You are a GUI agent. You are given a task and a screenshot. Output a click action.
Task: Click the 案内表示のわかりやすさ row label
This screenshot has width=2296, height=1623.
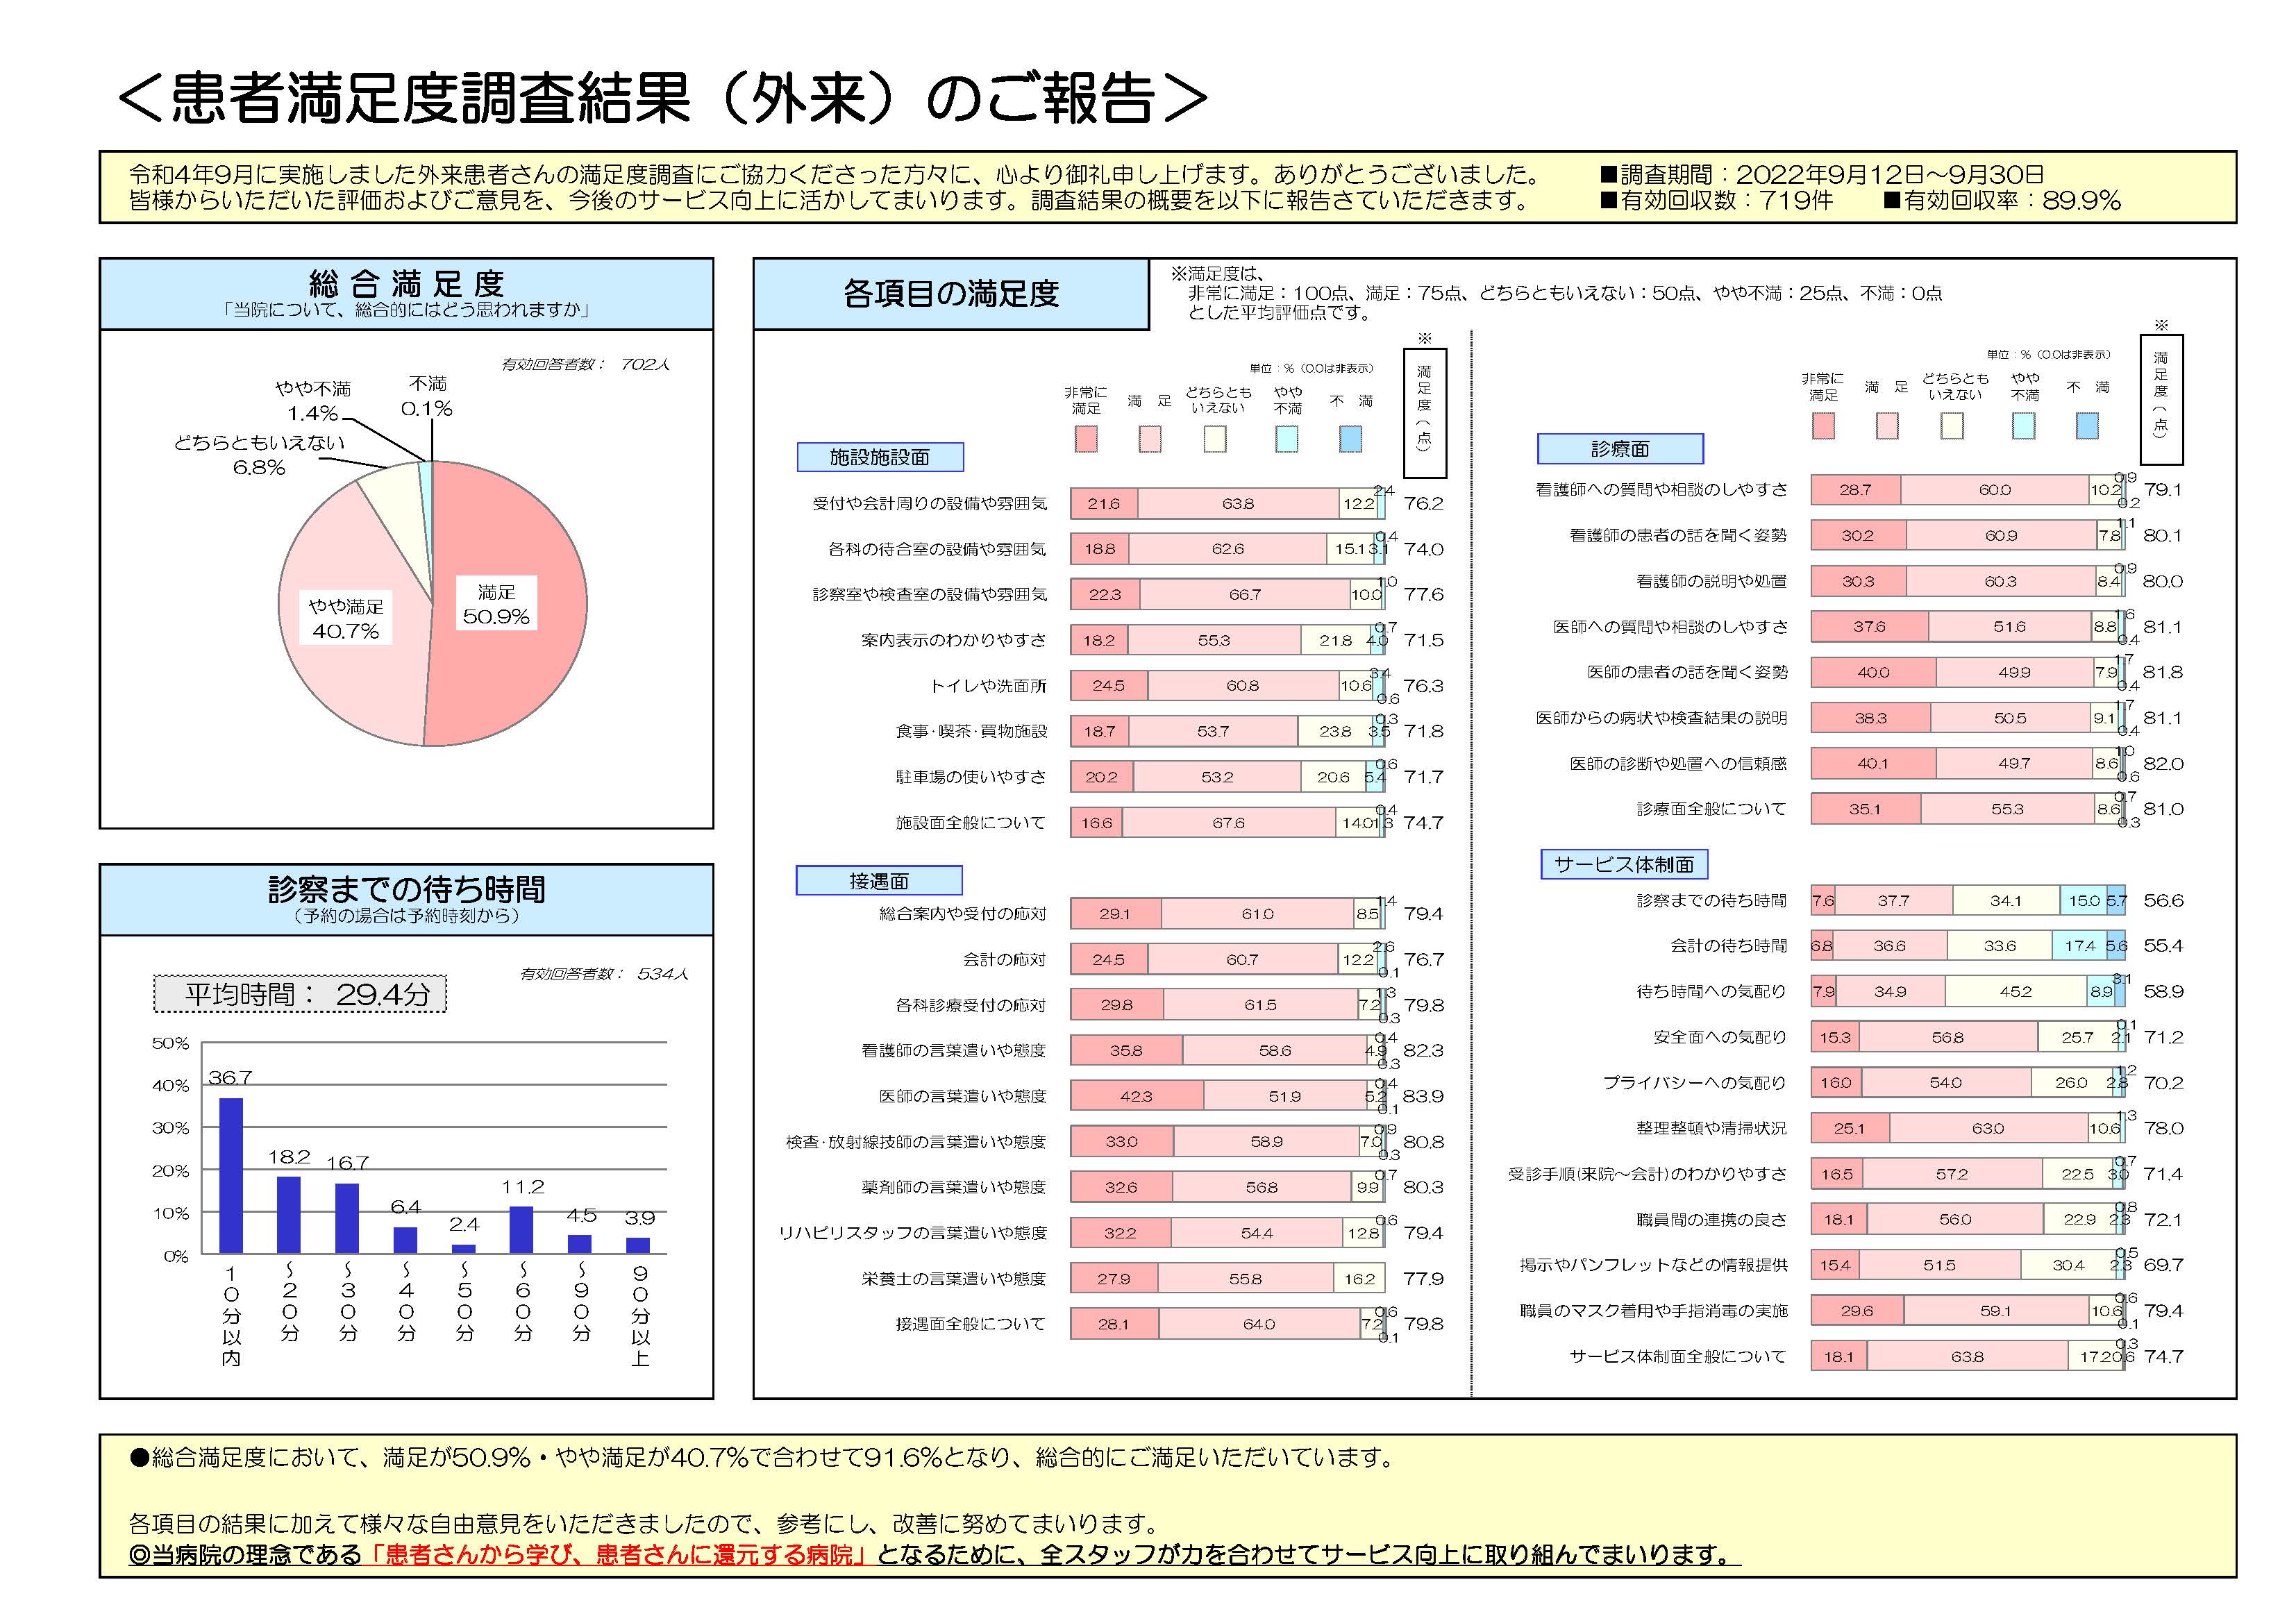pos(954,640)
